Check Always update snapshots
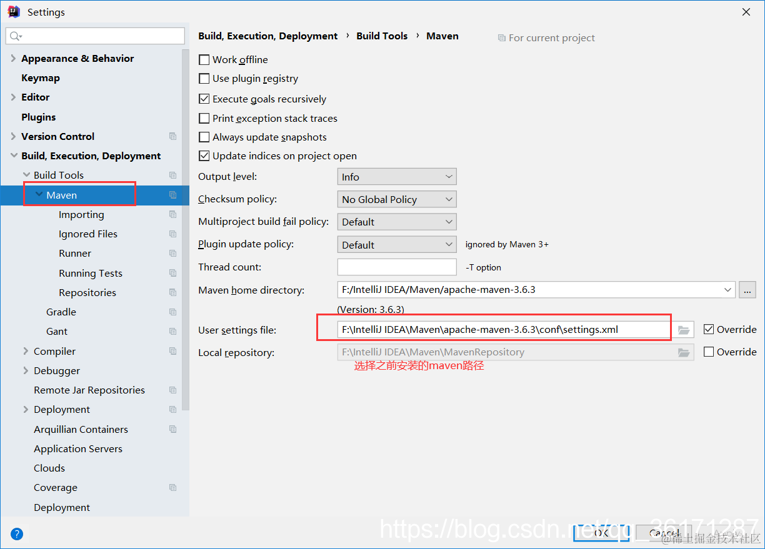The height and width of the screenshot is (549, 765). [x=204, y=137]
